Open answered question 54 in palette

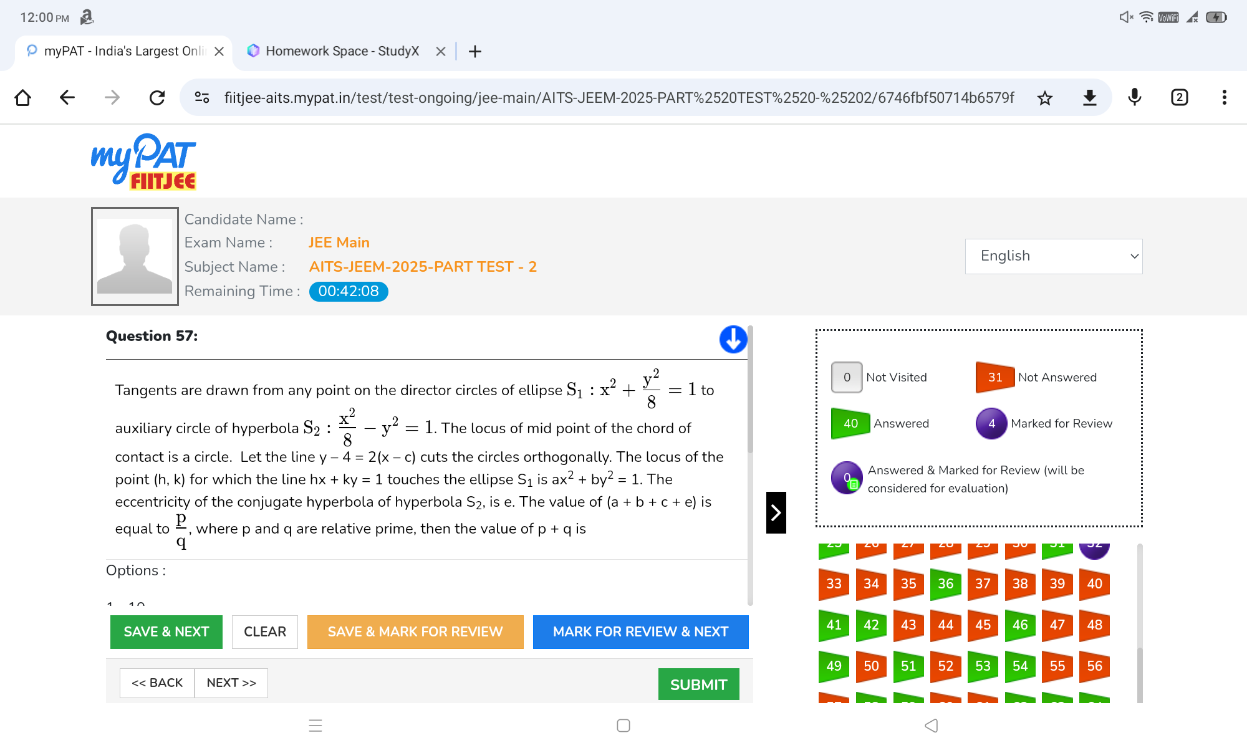[x=1020, y=666]
